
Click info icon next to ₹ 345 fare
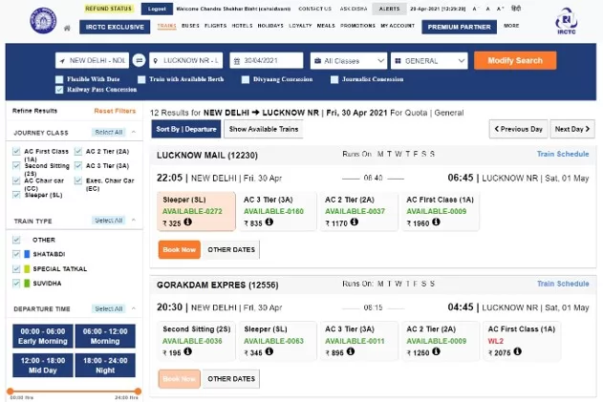coord(269,351)
